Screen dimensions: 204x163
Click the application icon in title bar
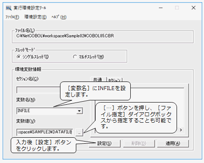(x=9, y=8)
